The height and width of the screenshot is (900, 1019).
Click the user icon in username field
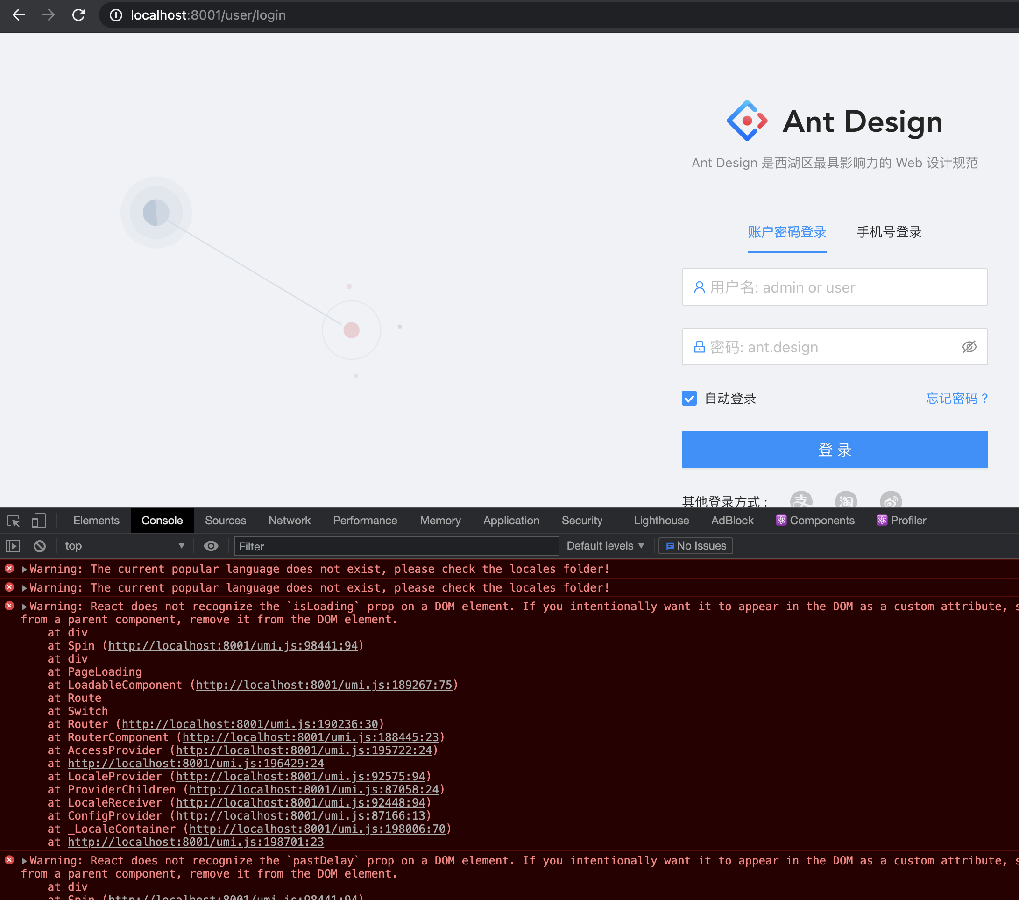(700, 287)
